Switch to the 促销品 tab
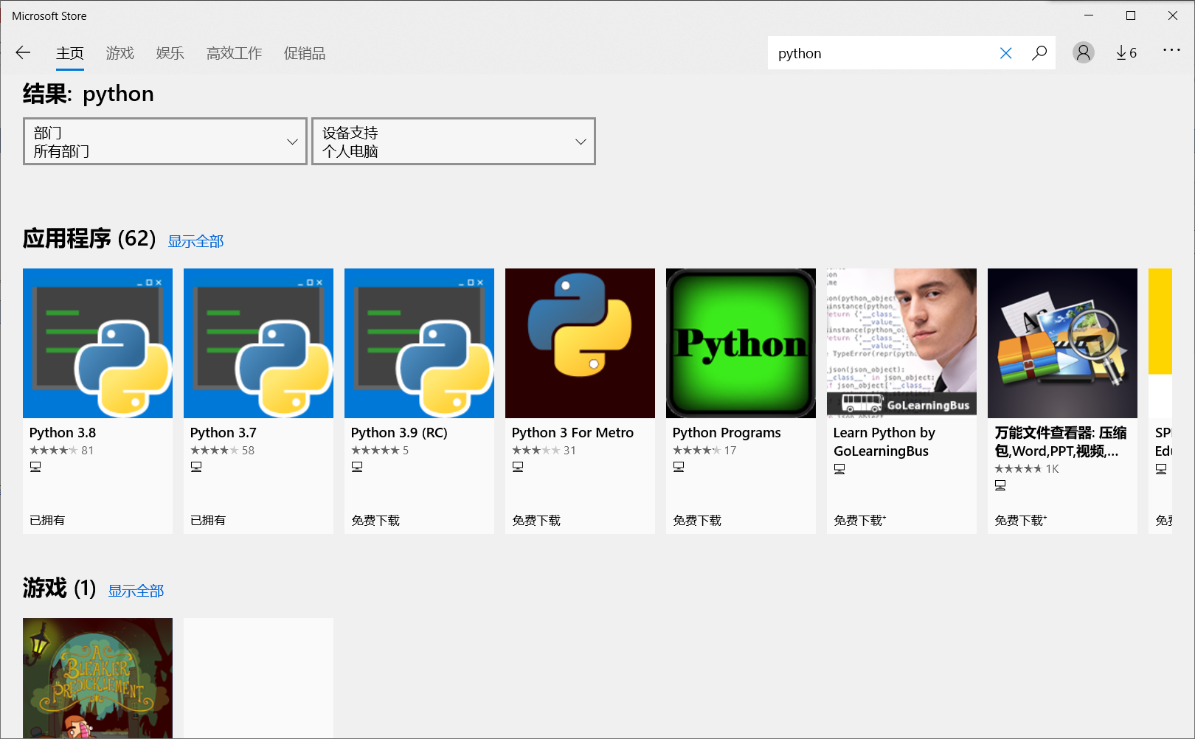The width and height of the screenshot is (1195, 739). point(305,54)
